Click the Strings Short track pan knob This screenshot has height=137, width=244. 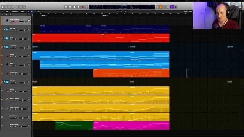click(29, 73)
